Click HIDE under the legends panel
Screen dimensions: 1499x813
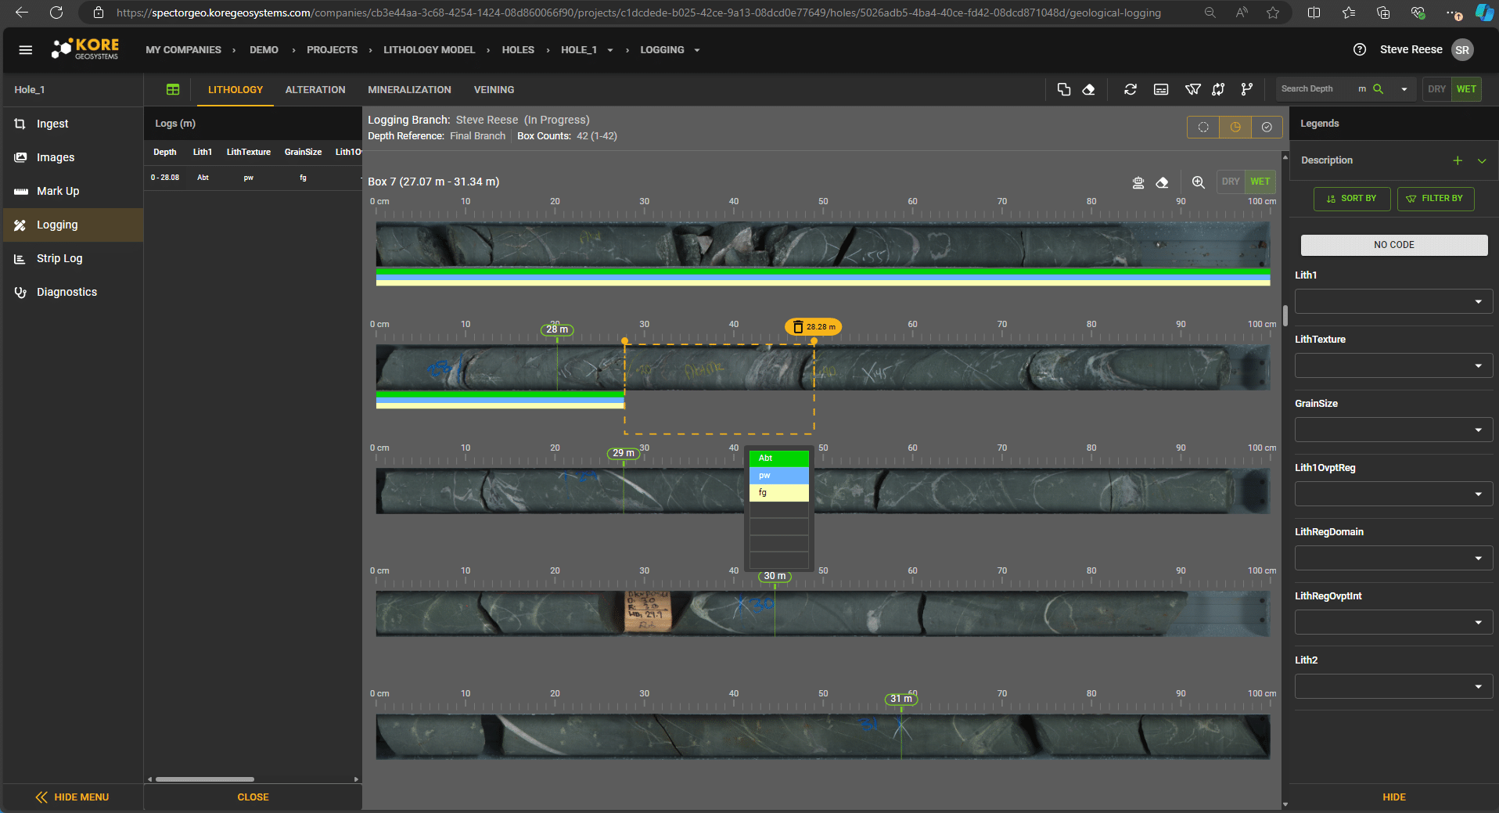(x=1394, y=797)
